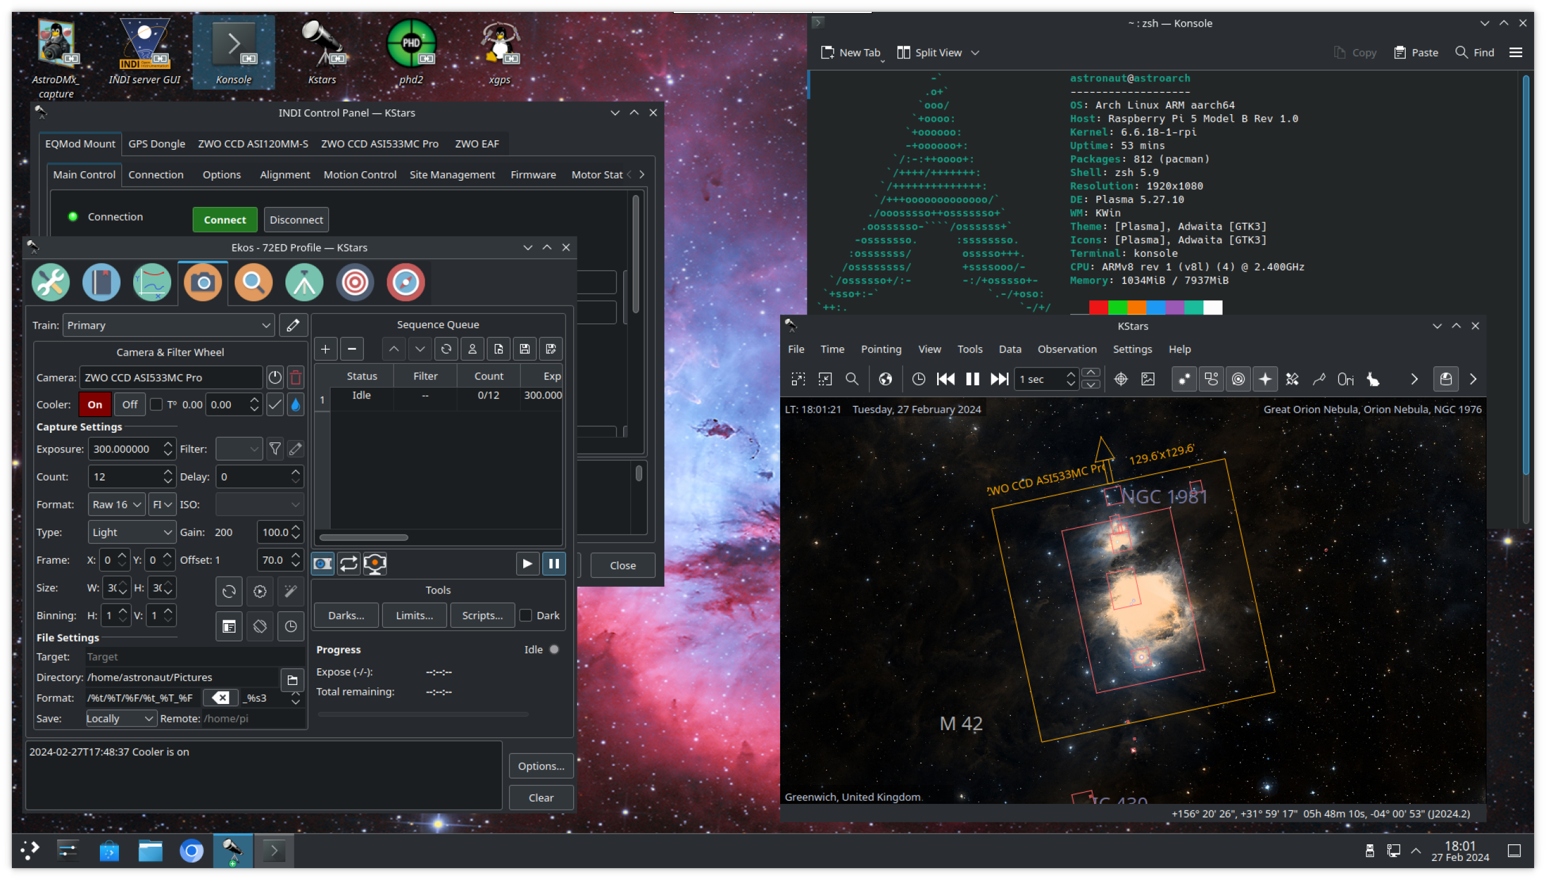Viewport: 1546px width, 880px height.
Task: Open the Pointing menu in KStars
Action: coord(881,349)
